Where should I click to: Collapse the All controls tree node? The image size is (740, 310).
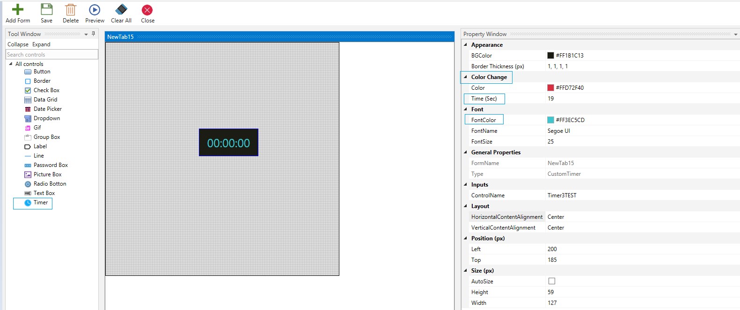tap(11, 64)
